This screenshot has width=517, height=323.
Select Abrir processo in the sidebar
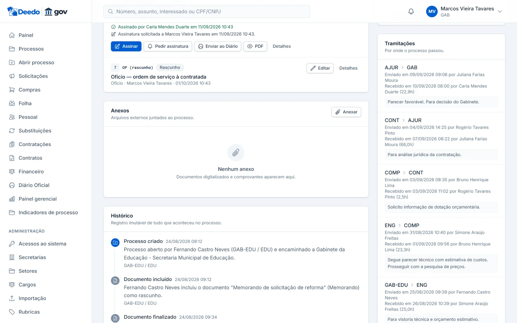coord(36,62)
